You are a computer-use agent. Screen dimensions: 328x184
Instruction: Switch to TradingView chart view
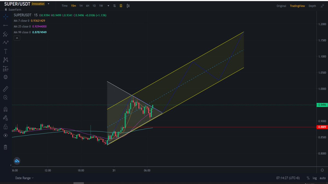coord(297,6)
